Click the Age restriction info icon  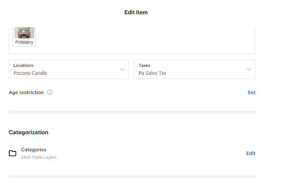pyautogui.click(x=50, y=92)
